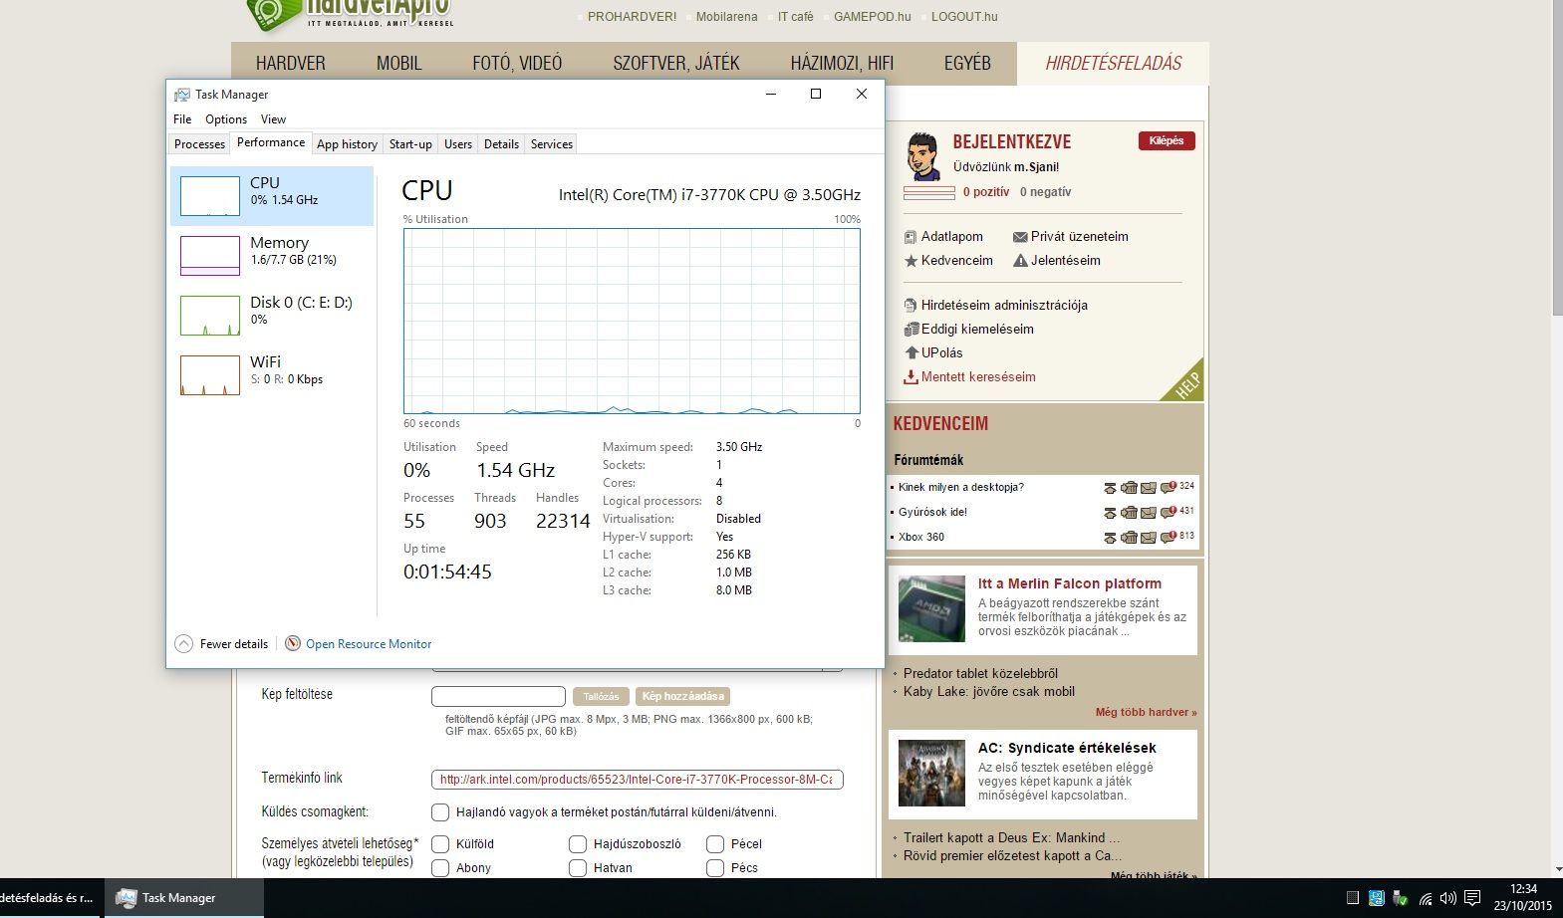Open the Options menu in Task Manager
1563x918 pixels.
[x=226, y=118]
